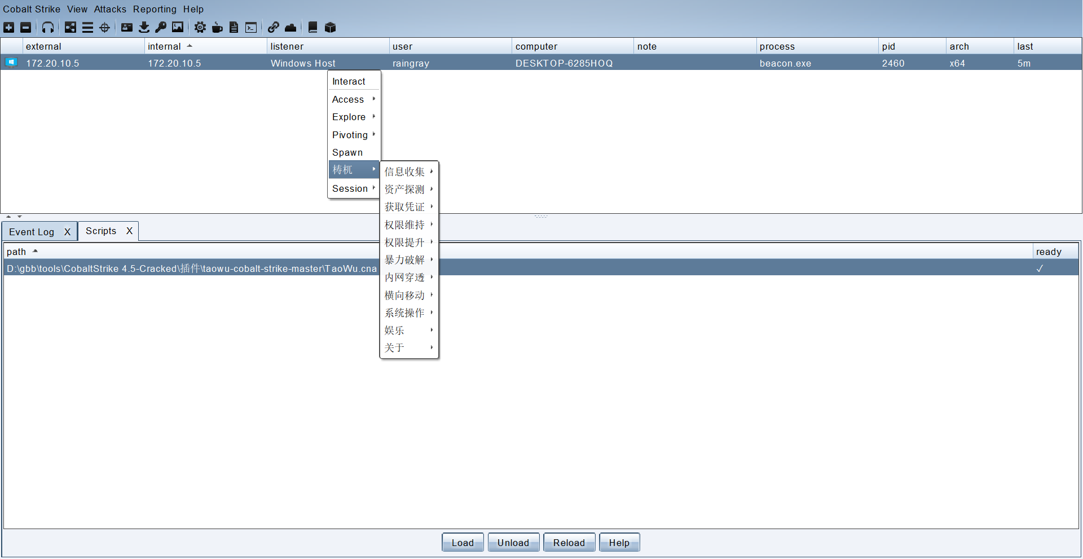Open Listeners via the headphones icon
This screenshot has height=559, width=1083.
[x=48, y=27]
